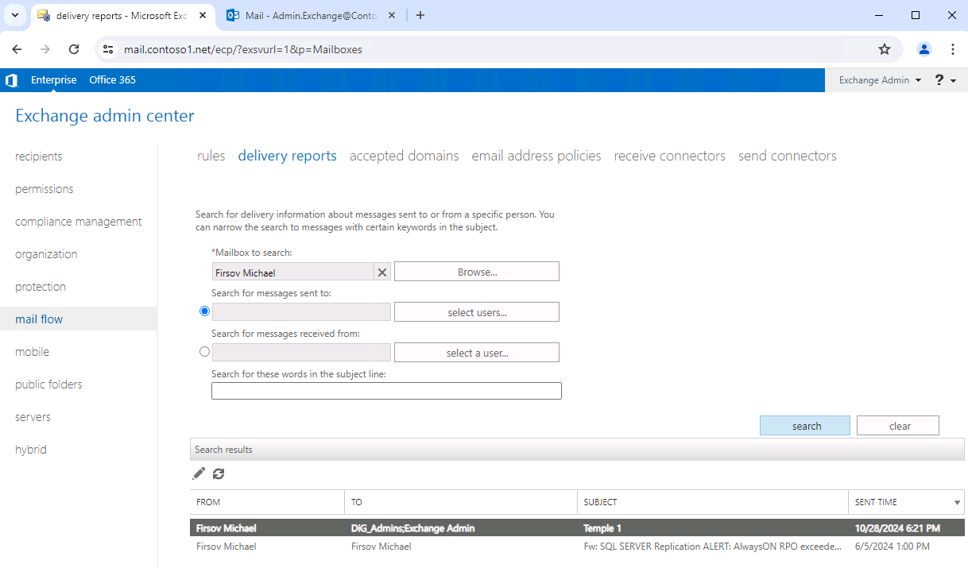Select 'Search for messages sent to' radio button
The width and height of the screenshot is (968, 568).
coord(205,311)
